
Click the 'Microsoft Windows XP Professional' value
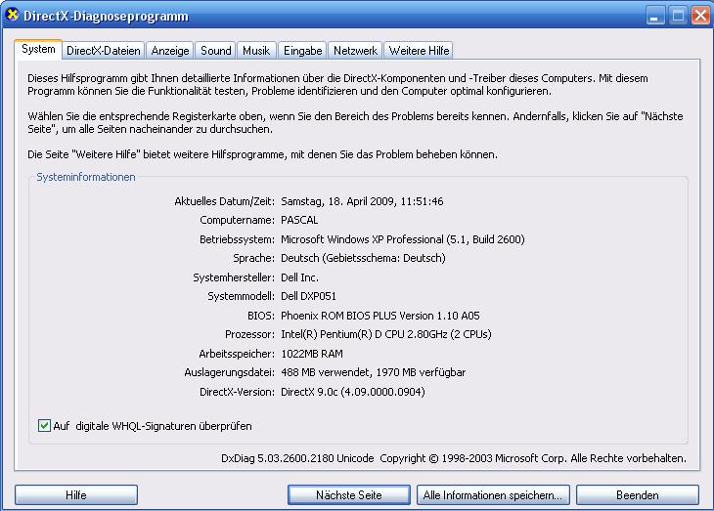coord(403,239)
